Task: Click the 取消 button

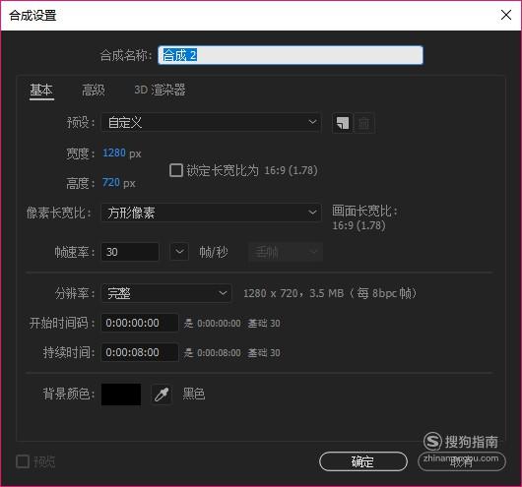Action: (x=462, y=461)
